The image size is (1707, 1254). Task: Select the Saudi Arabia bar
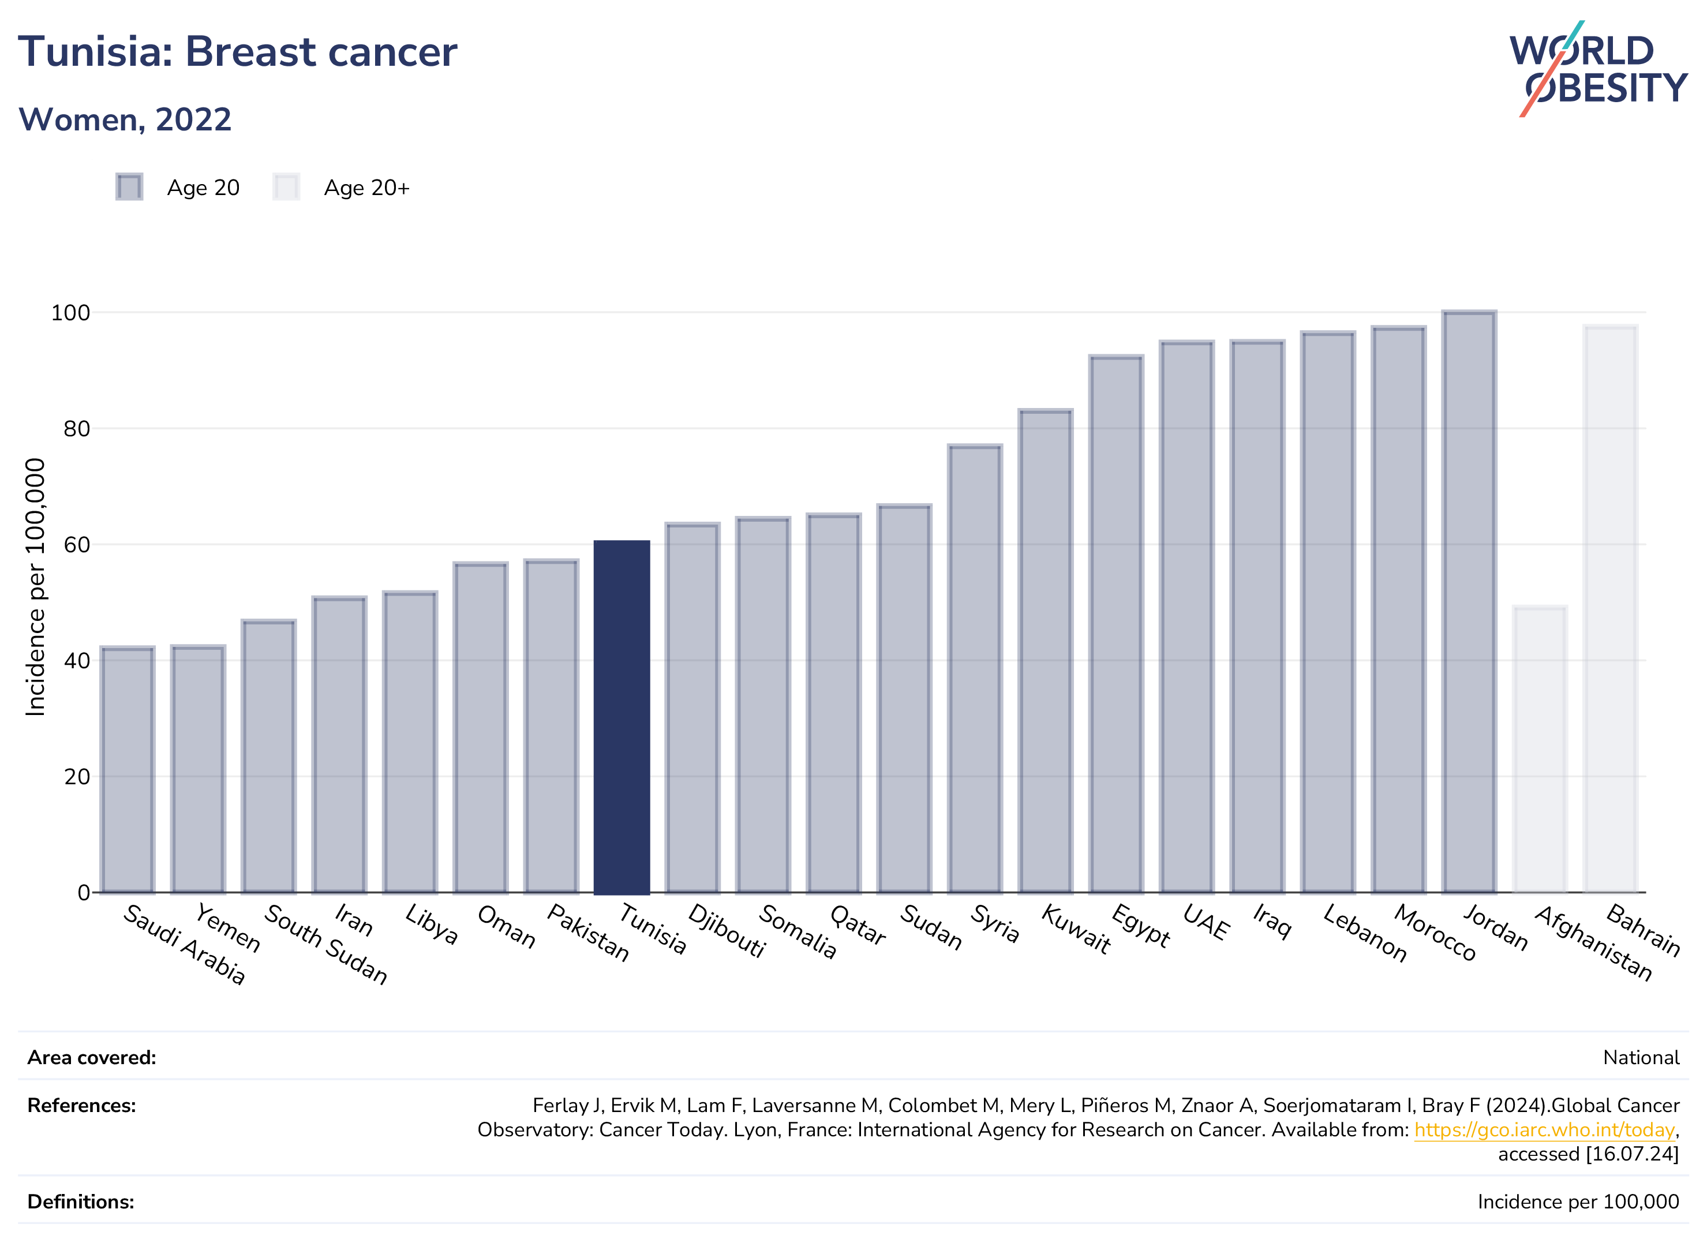(128, 770)
